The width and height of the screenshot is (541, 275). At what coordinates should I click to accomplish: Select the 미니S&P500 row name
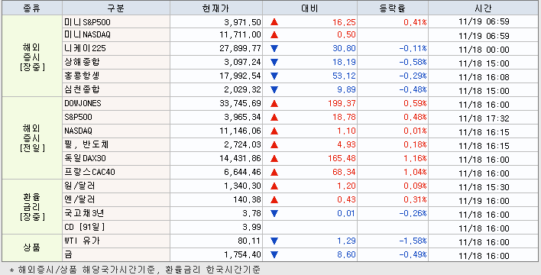87,22
